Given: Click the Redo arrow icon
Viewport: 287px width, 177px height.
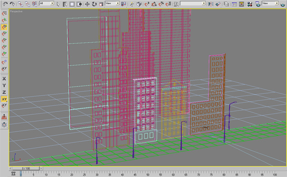Looking at the screenshot, I should click(x=12, y=4).
